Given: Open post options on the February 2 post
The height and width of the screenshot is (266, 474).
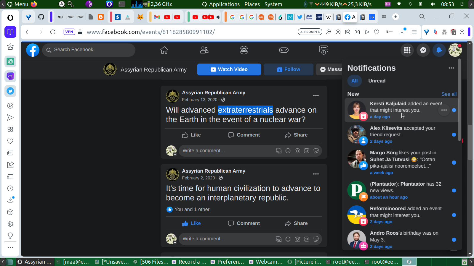Looking at the screenshot, I should pos(316,174).
